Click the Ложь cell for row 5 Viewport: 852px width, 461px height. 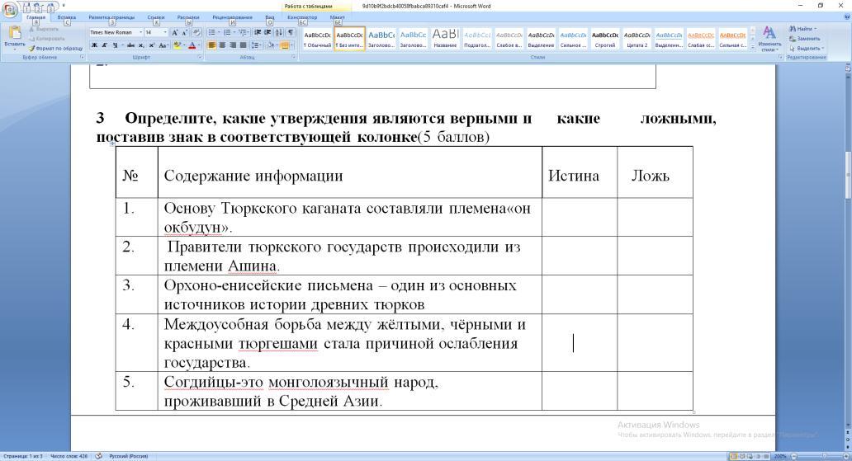pyautogui.click(x=655, y=390)
